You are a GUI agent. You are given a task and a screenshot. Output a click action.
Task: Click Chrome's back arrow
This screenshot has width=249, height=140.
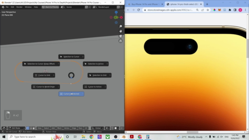[128, 10]
